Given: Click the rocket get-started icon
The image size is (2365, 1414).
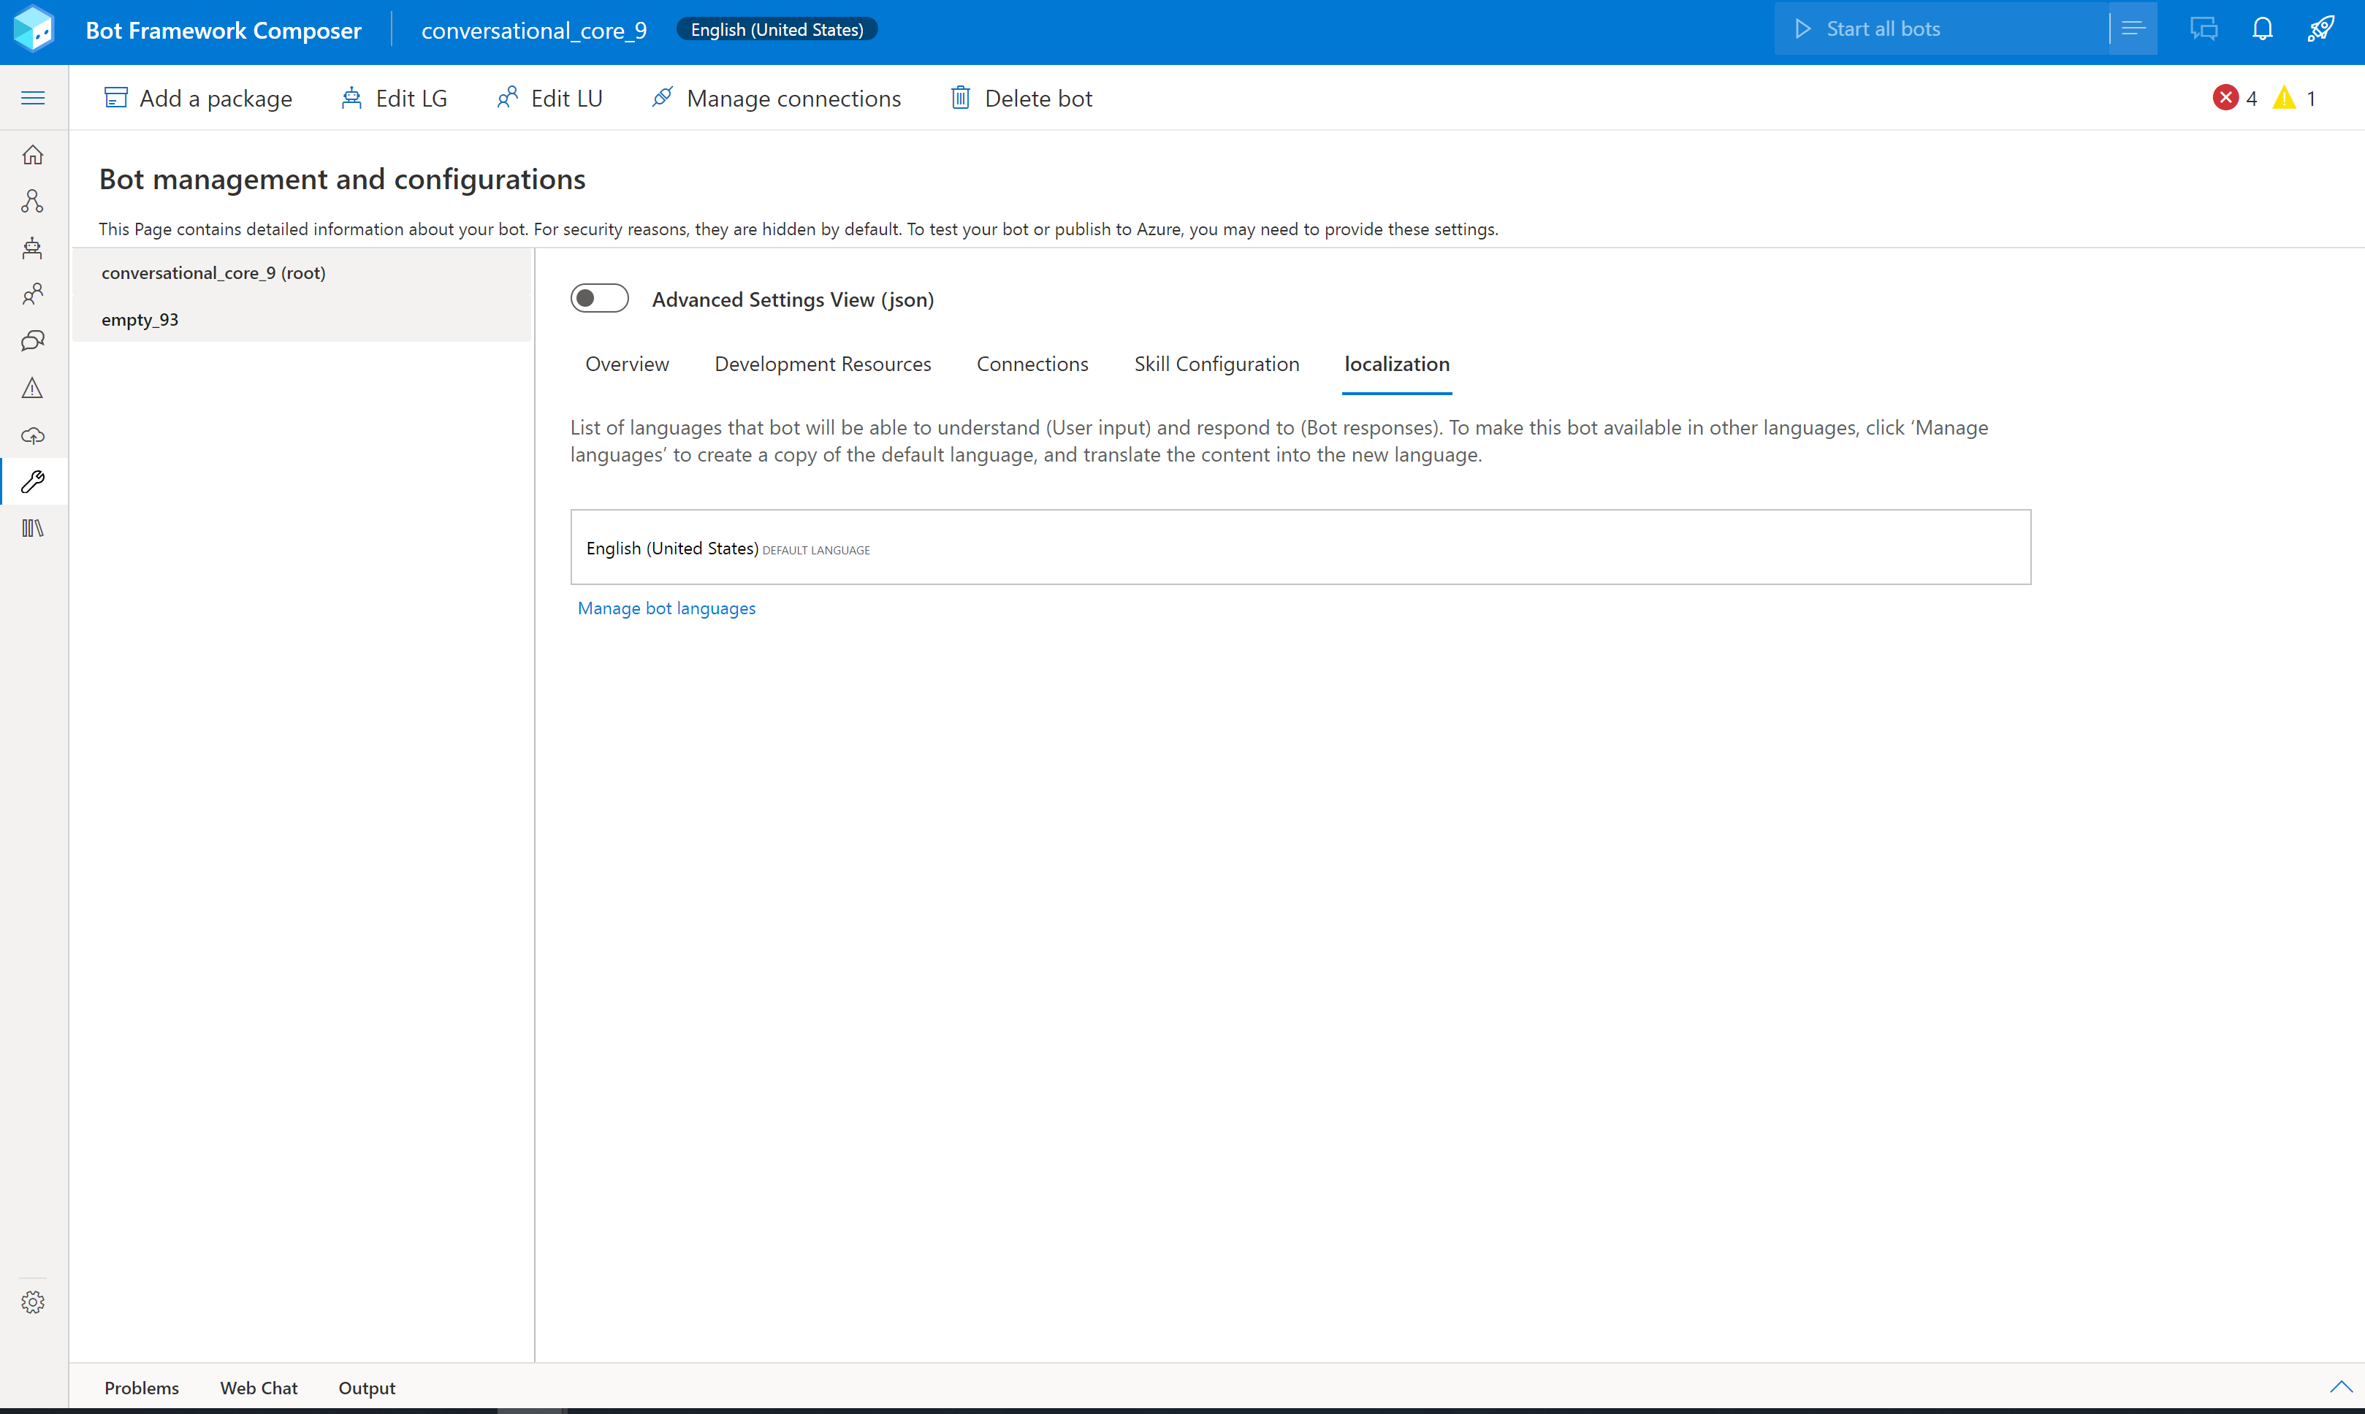Looking at the screenshot, I should (x=2321, y=29).
